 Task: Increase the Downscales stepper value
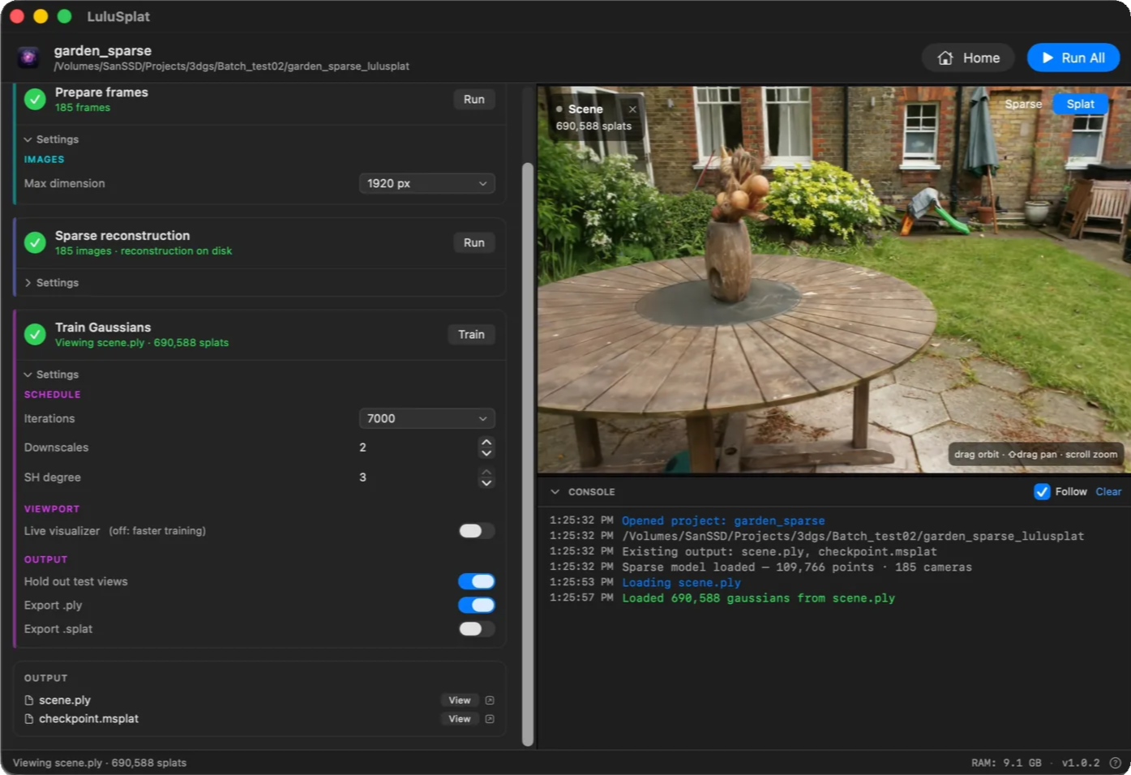pyautogui.click(x=486, y=443)
